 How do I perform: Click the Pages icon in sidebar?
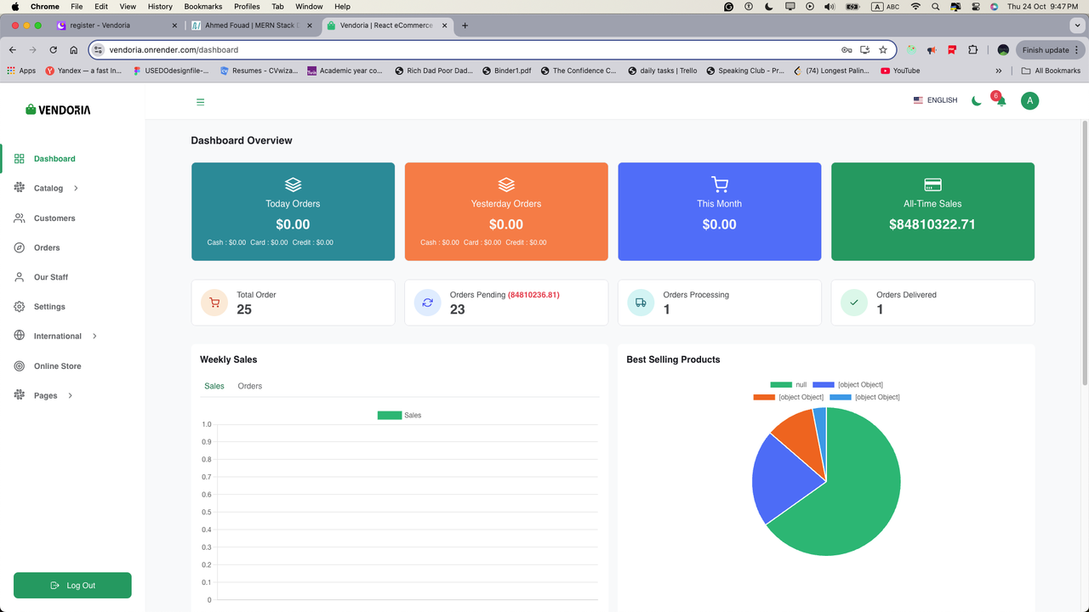pos(19,395)
